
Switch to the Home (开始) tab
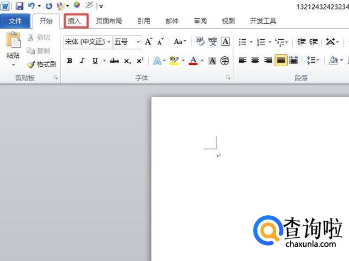click(x=46, y=21)
